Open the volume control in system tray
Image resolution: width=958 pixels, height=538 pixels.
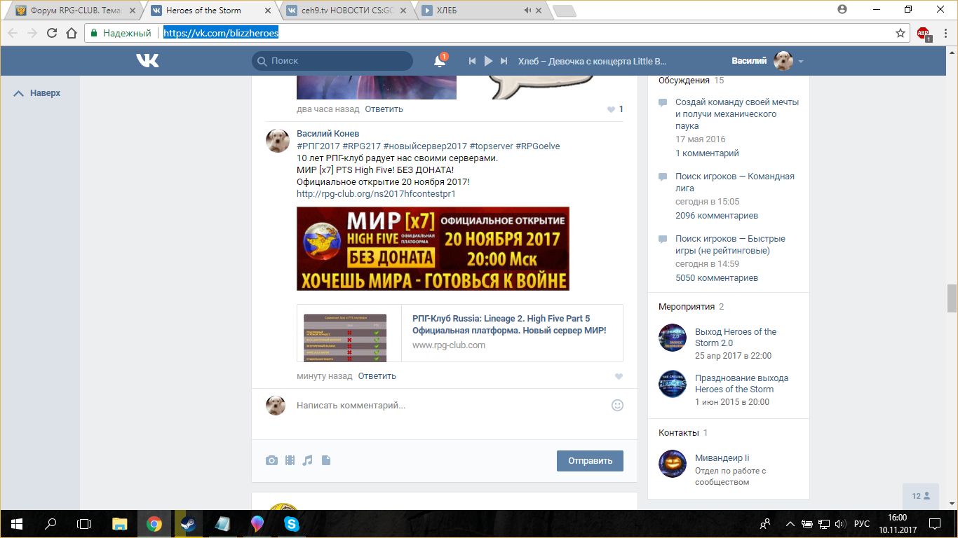(x=839, y=524)
